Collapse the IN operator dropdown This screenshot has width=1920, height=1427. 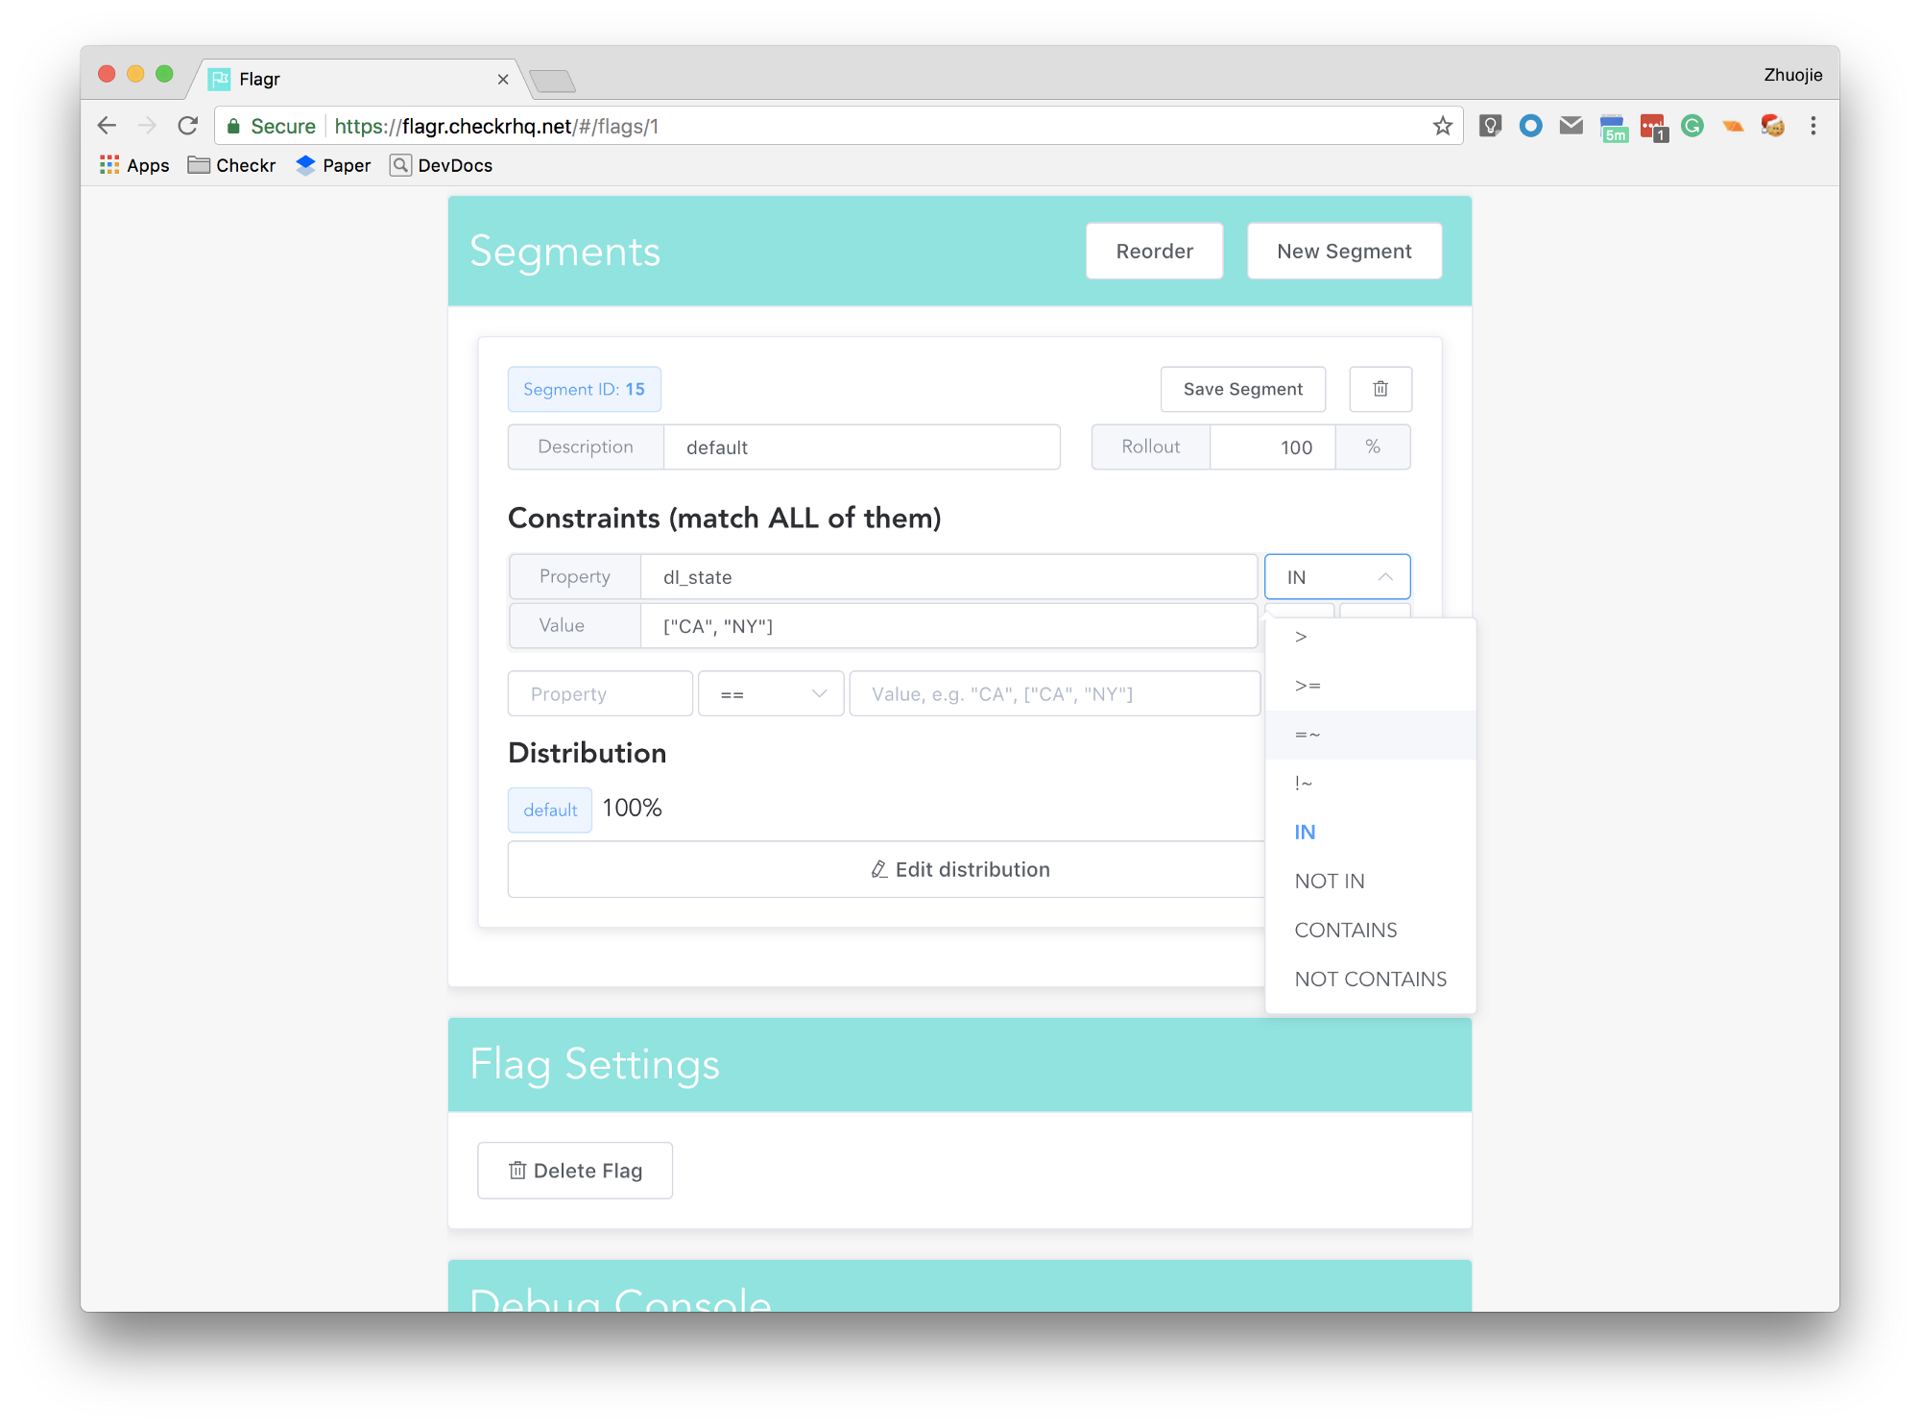point(1336,577)
